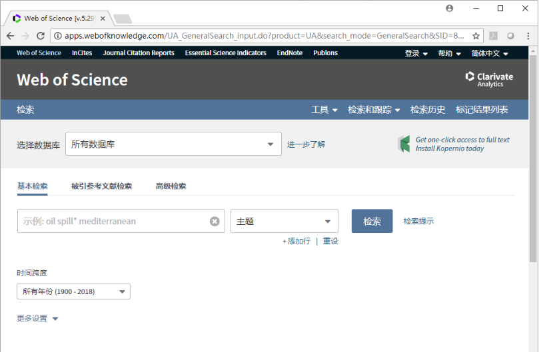
Task: Open Journal Citation Reports link
Action: [x=139, y=53]
